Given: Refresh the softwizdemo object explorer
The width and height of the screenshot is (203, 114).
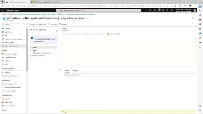Looking at the screenshot, I should click(x=57, y=31).
